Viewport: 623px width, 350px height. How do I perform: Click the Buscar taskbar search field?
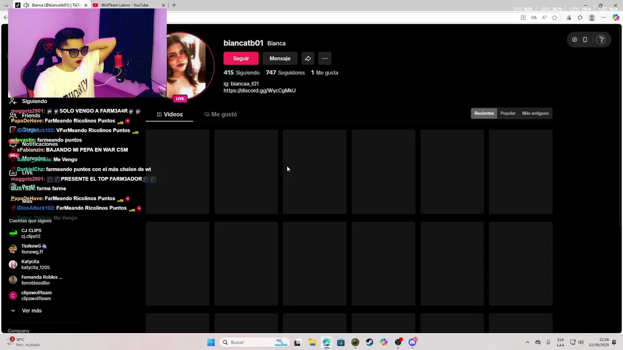[x=255, y=342]
